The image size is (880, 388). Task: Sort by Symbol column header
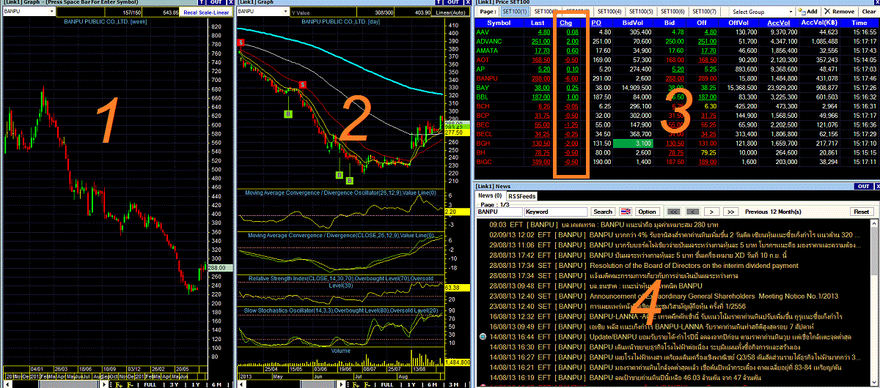[x=499, y=23]
